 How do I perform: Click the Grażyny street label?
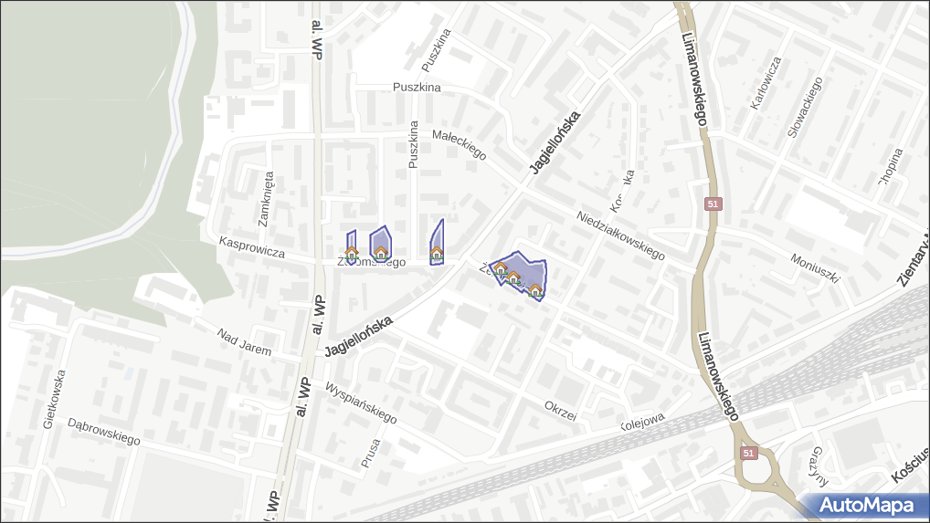tap(820, 466)
